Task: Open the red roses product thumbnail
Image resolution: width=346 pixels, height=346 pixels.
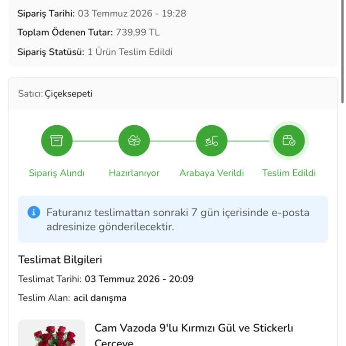Action: tap(51, 333)
